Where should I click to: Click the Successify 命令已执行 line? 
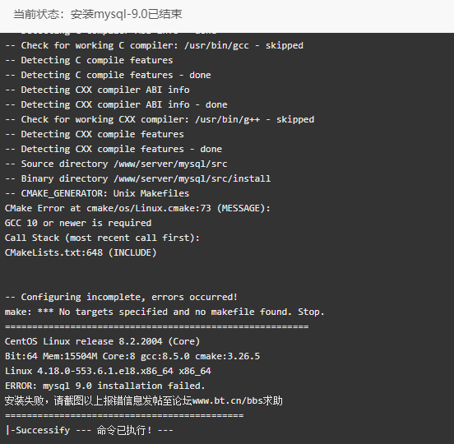[89, 430]
